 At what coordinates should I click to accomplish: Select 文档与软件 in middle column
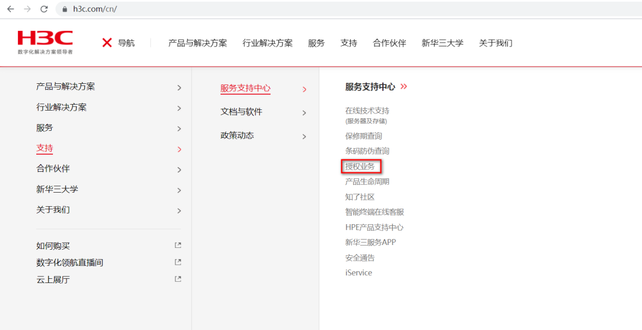(x=241, y=111)
